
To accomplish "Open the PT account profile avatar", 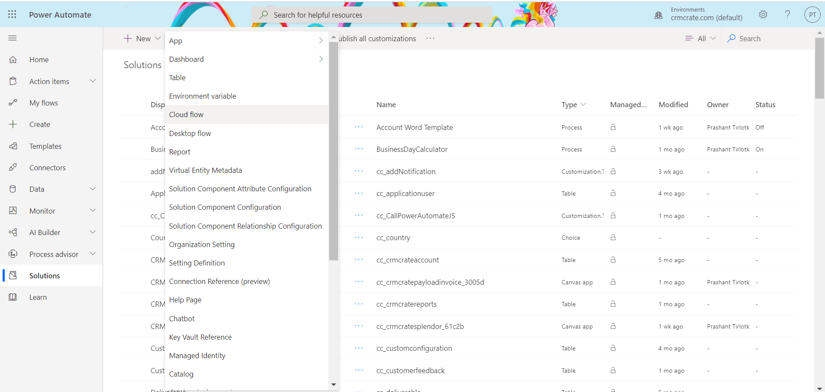I will coord(812,15).
